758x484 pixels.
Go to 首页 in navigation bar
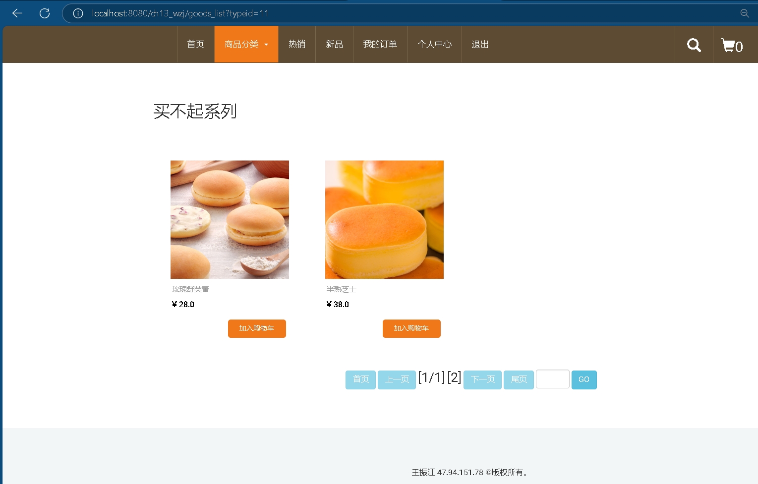pos(195,45)
